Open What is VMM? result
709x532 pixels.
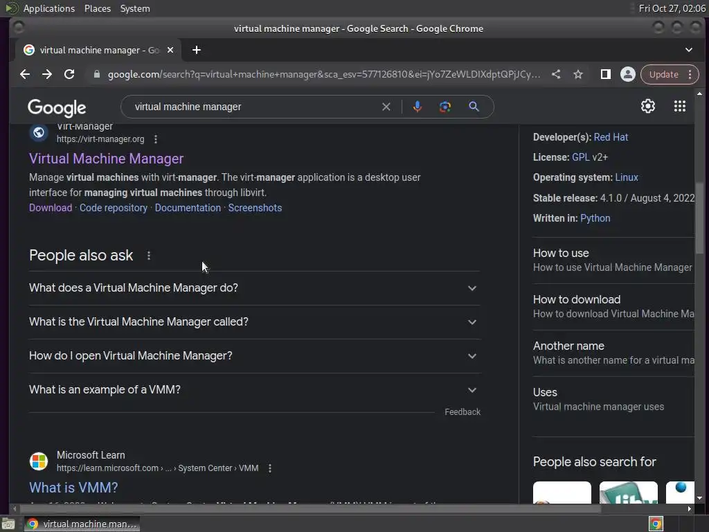73,488
